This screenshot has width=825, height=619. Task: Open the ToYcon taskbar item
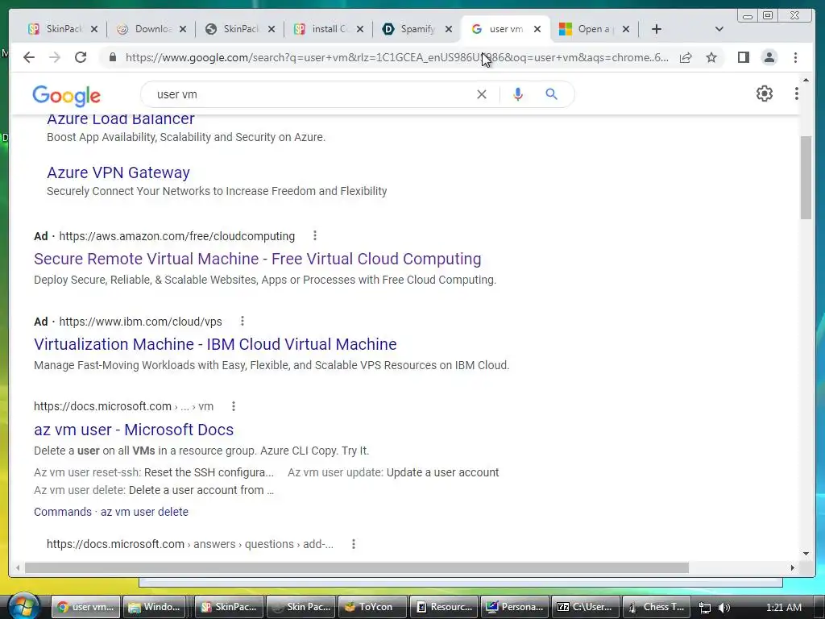click(372, 607)
